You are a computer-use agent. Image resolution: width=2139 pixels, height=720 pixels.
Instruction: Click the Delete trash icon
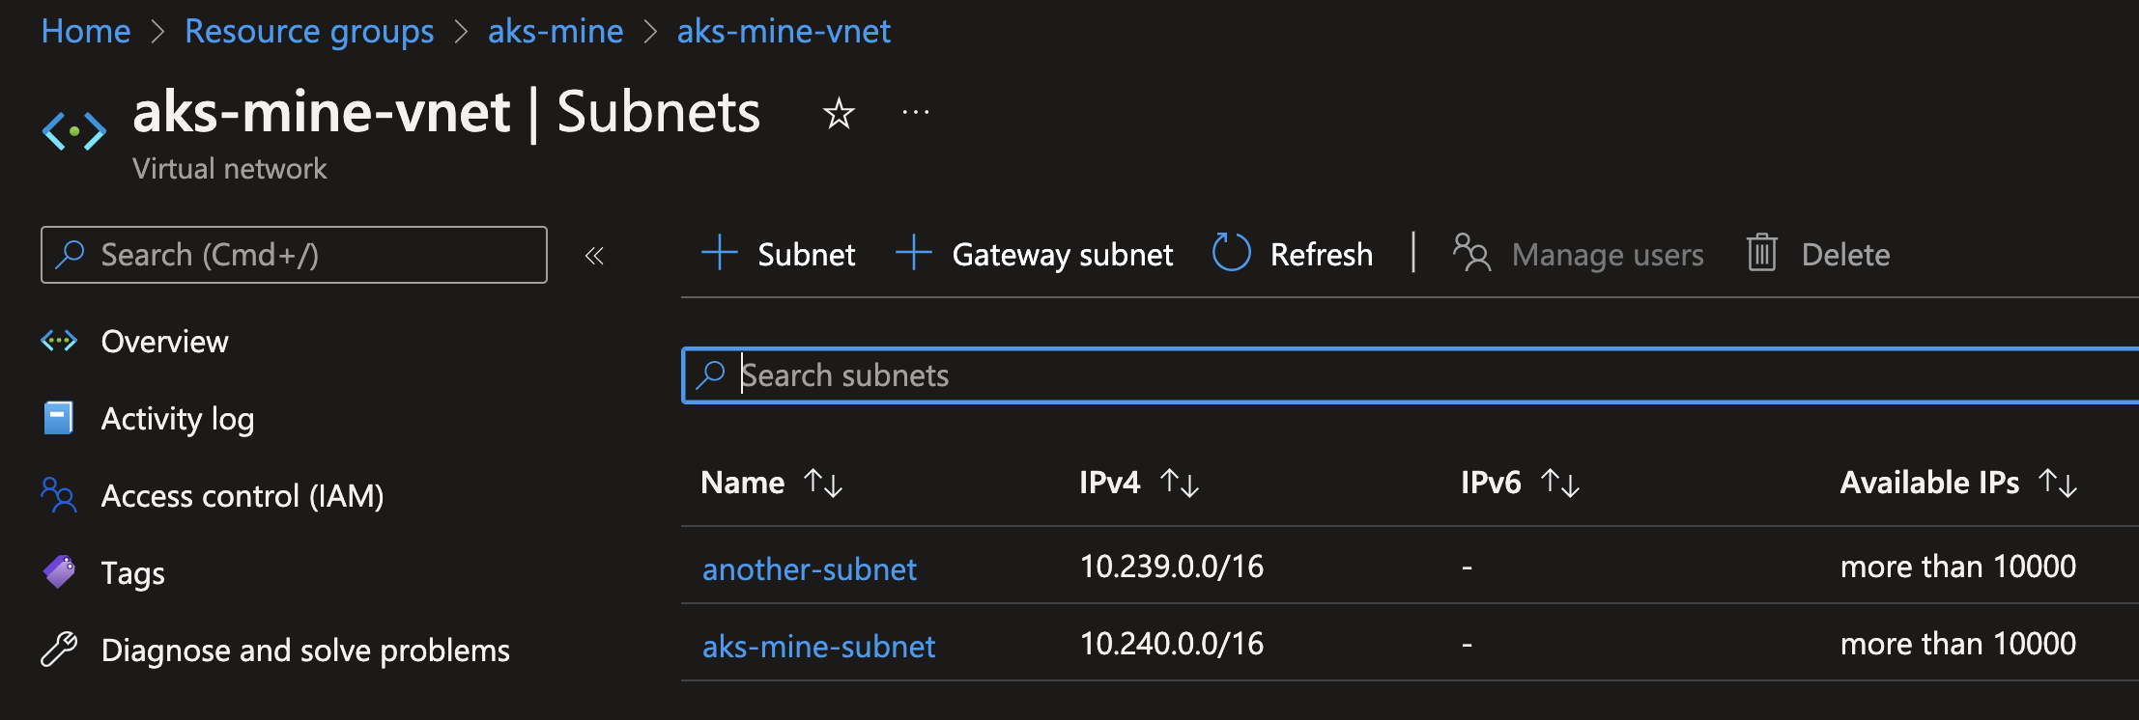point(1761,254)
